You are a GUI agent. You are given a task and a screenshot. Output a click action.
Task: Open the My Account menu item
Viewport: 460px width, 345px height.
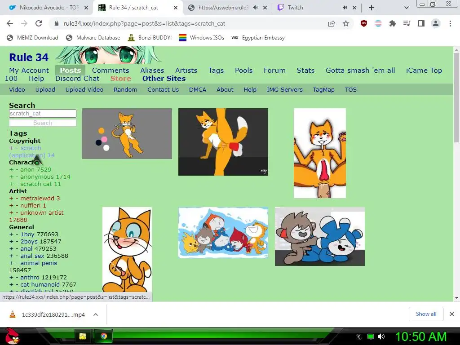[29, 71]
